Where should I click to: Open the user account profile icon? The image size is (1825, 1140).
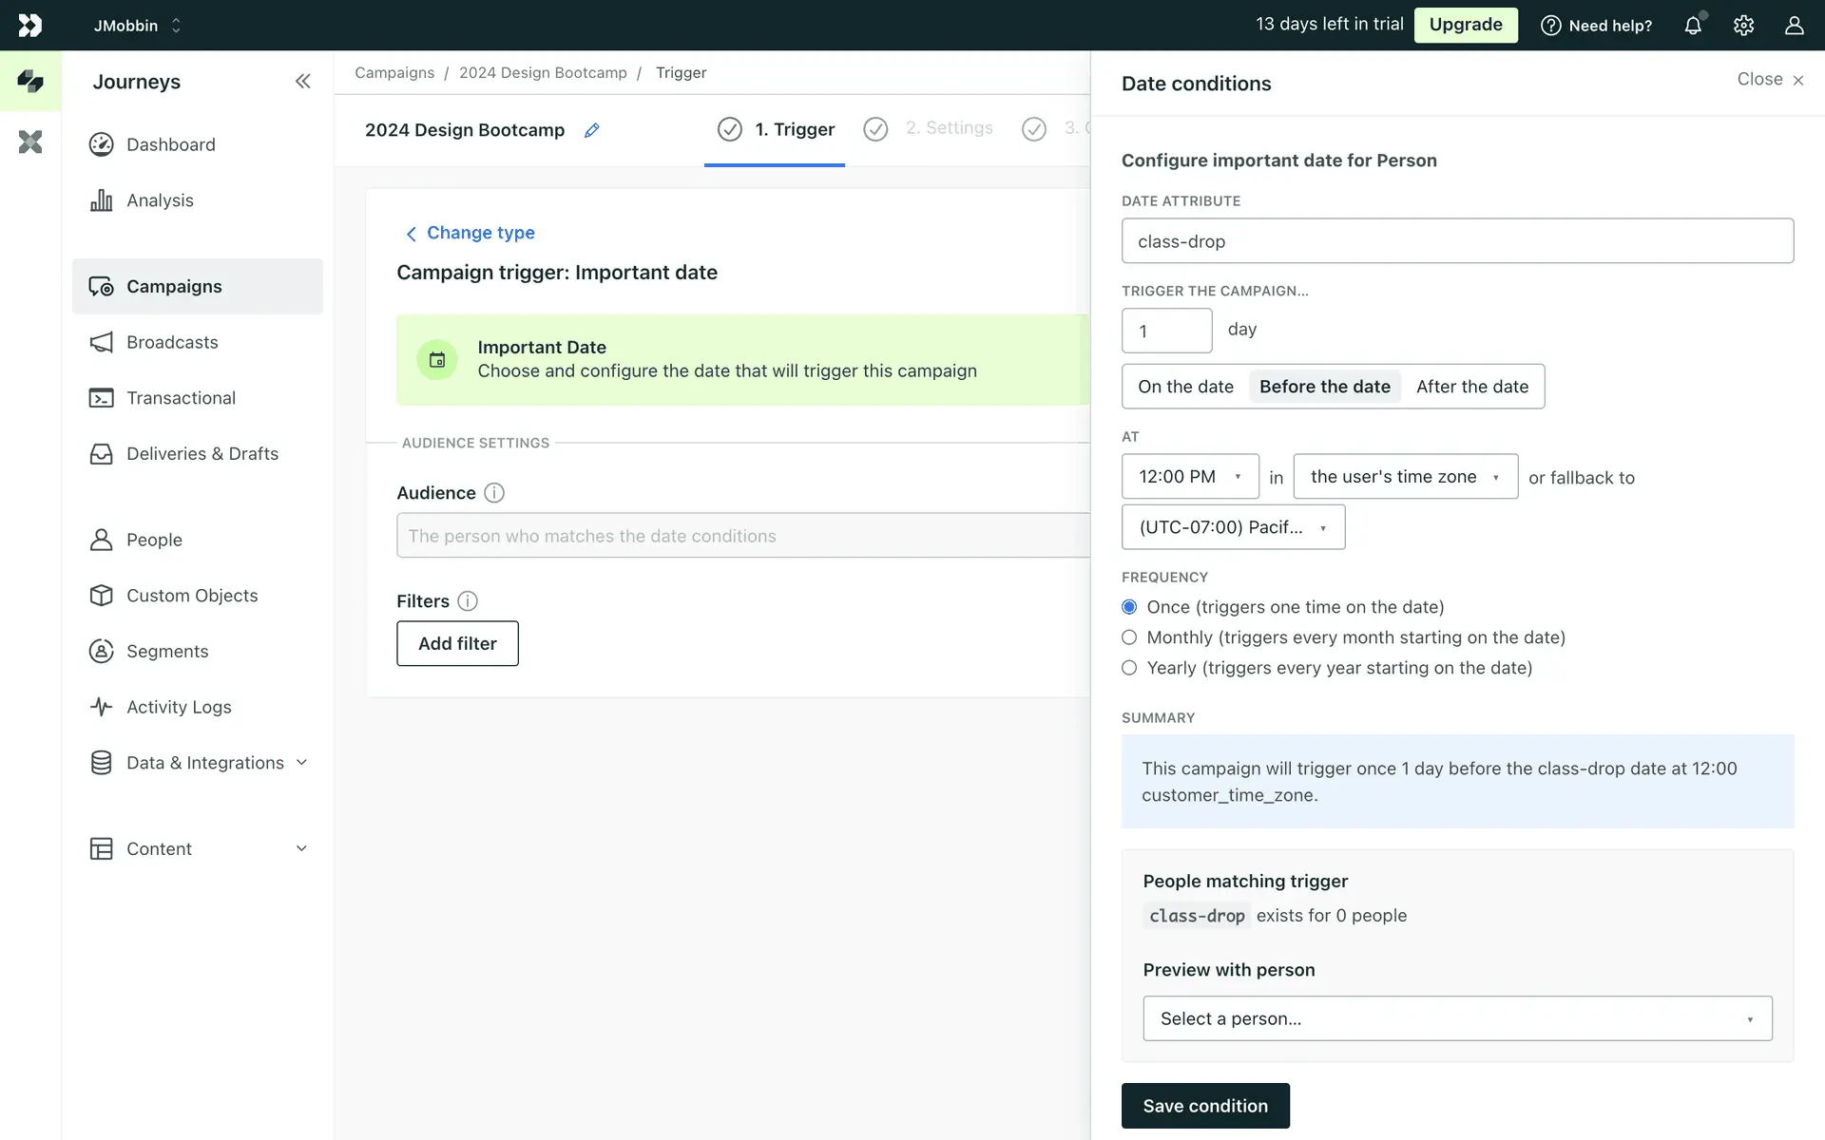coord(1794,26)
